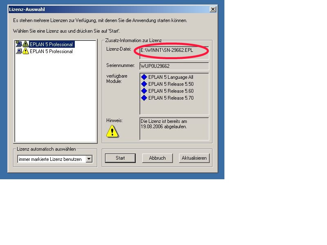Click the computer icon of the highlighted license
The width and height of the screenshot is (327, 245).
click(x=19, y=44)
